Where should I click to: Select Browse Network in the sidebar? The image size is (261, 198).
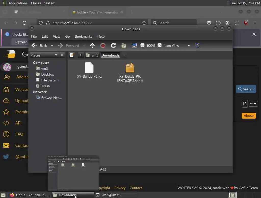[x=49, y=98]
